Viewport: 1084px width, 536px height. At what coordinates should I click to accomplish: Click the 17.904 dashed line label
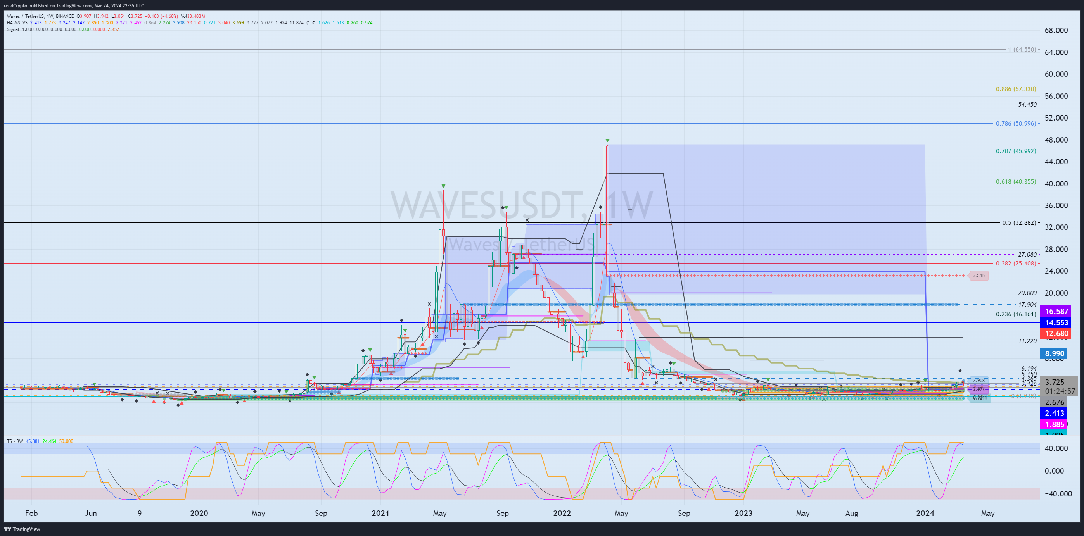pyautogui.click(x=1027, y=304)
